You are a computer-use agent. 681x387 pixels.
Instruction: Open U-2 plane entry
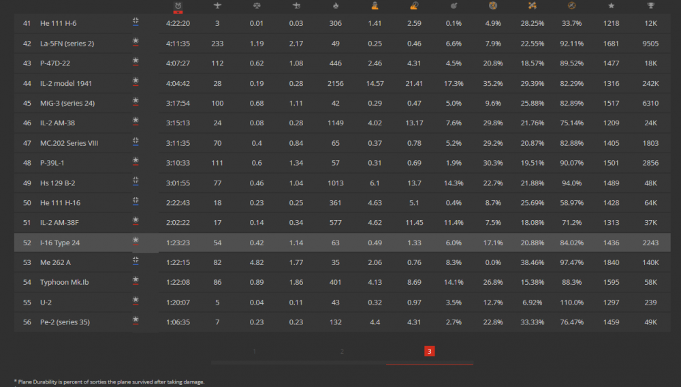46,303
